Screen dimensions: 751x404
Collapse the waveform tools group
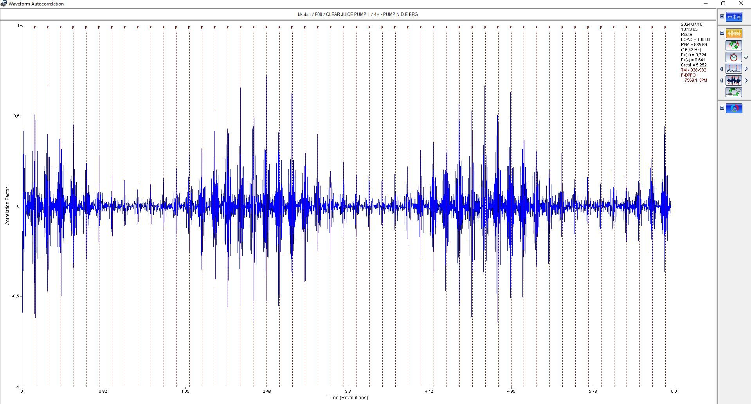[x=722, y=33]
